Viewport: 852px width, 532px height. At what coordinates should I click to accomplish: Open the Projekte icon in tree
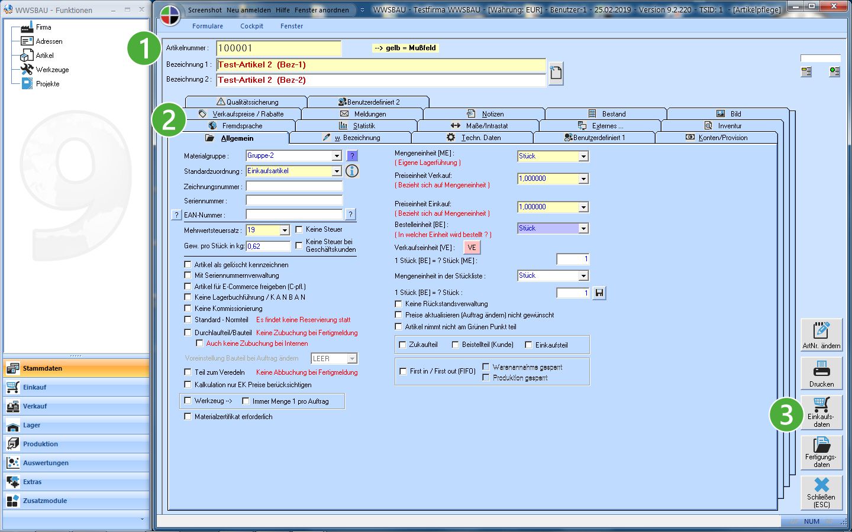27,84
